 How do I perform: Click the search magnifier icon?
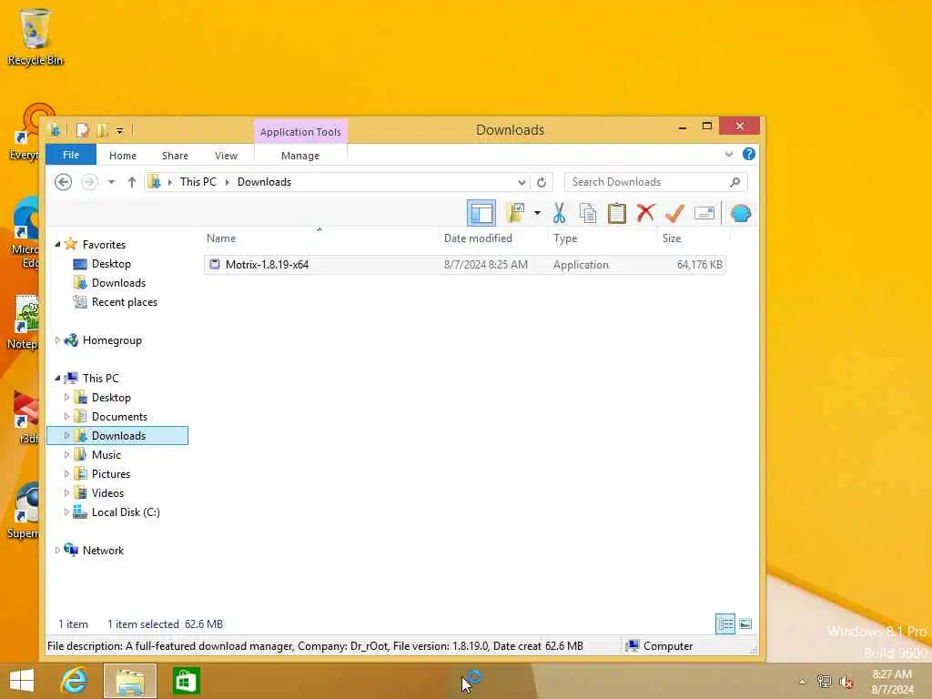tap(735, 182)
